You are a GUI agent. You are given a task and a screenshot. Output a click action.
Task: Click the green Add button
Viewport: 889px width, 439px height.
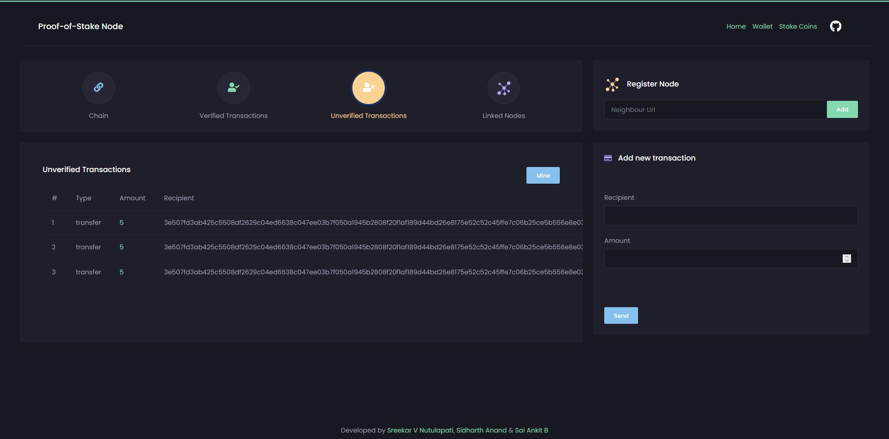point(842,110)
